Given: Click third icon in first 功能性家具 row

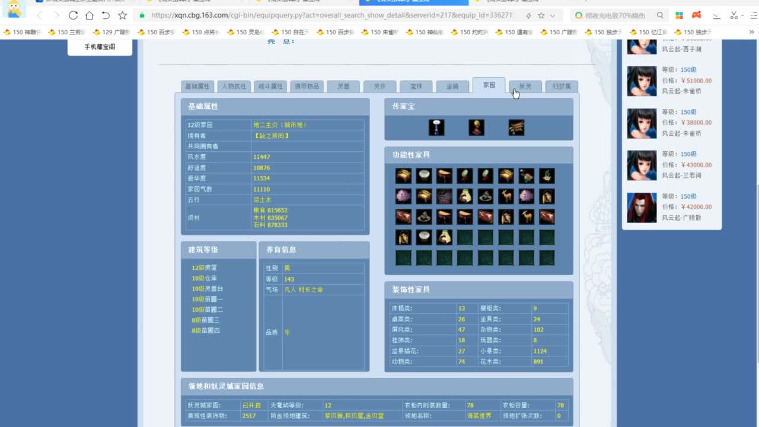Looking at the screenshot, I should point(444,176).
